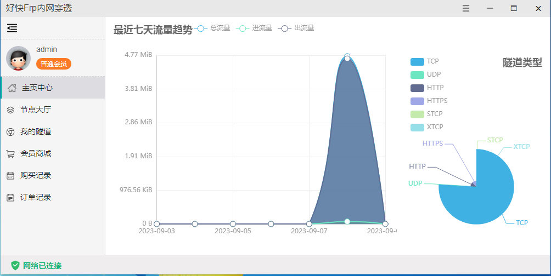Click the data point at 2023-09-03
The width and height of the screenshot is (551, 276).
[x=157, y=224]
